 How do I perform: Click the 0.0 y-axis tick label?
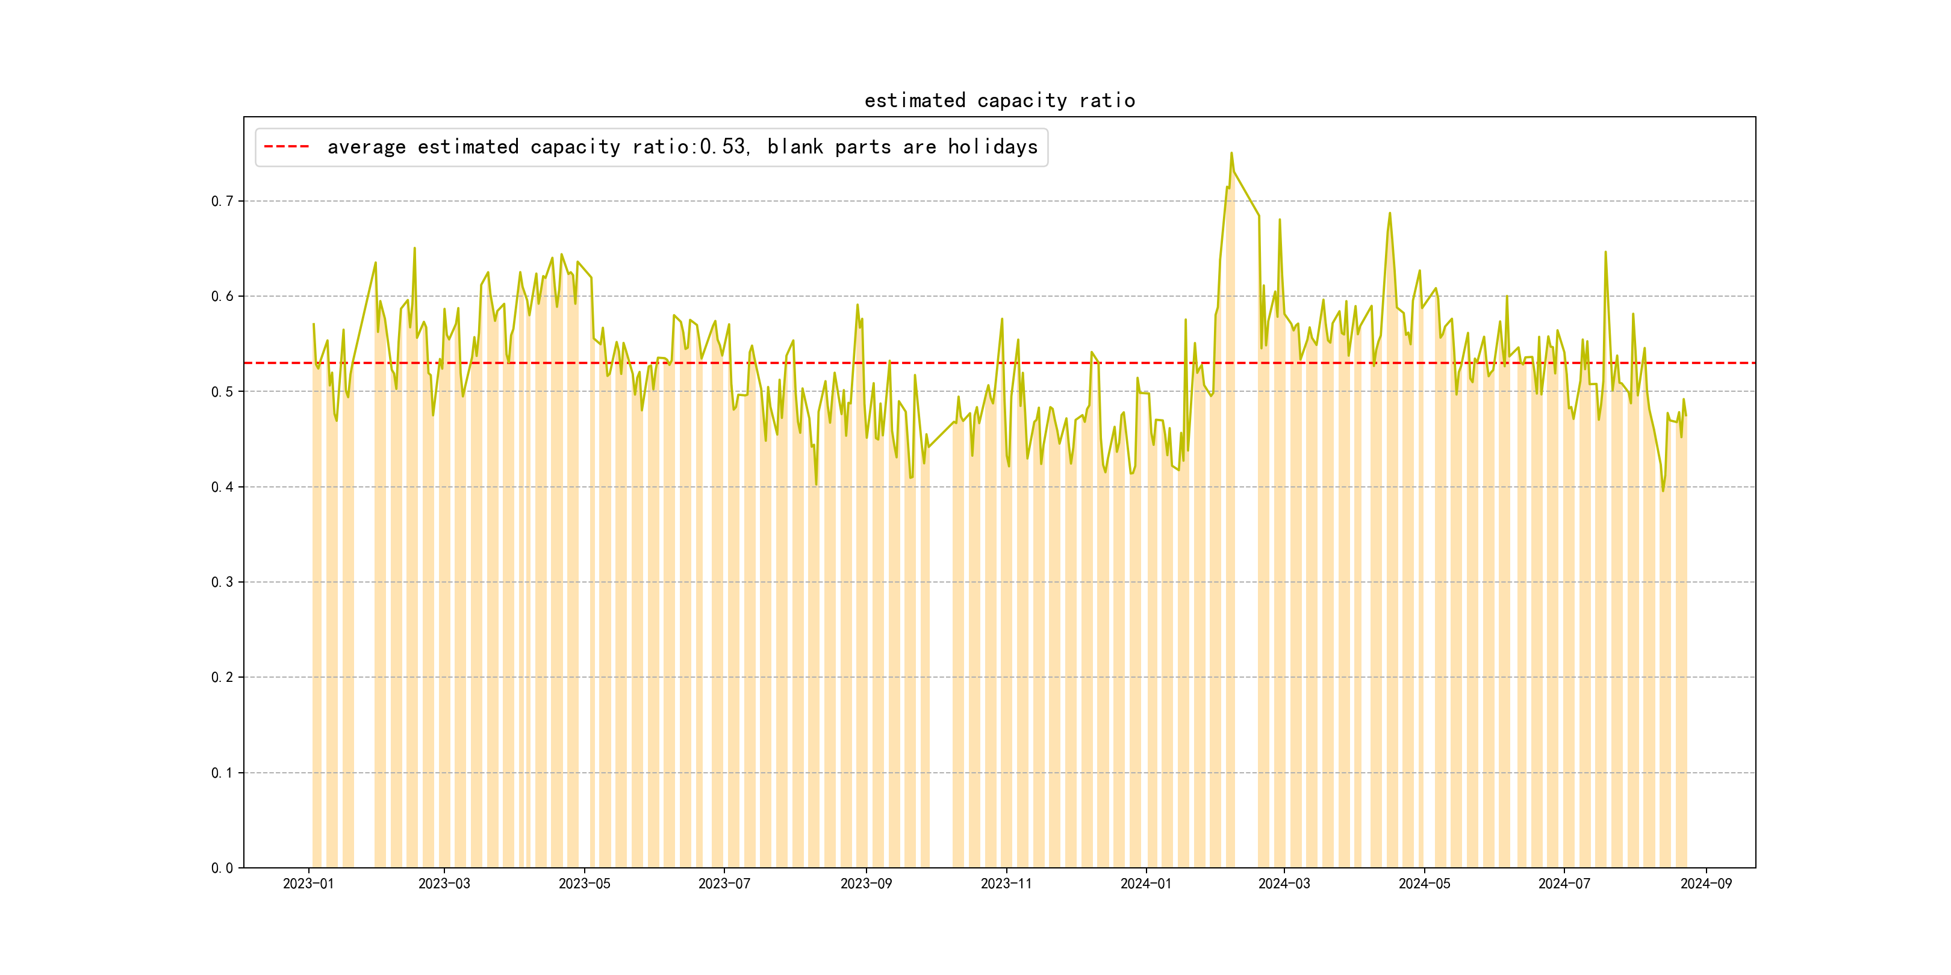222,868
